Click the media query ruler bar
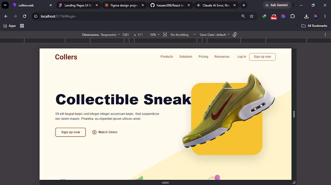331x185 pixels. point(165,40)
